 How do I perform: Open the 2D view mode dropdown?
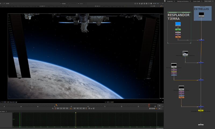click(156, 6)
